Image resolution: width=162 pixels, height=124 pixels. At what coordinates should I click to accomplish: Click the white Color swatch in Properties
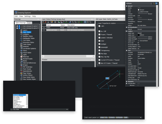tap(138, 10)
